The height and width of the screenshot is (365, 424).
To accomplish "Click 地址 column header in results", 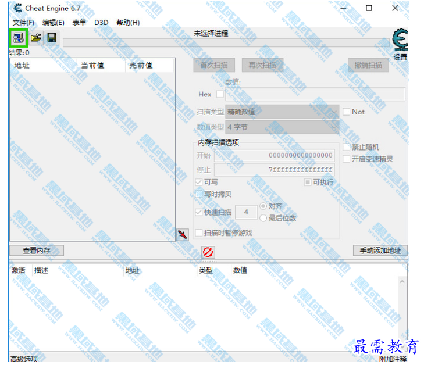I will pyautogui.click(x=44, y=65).
